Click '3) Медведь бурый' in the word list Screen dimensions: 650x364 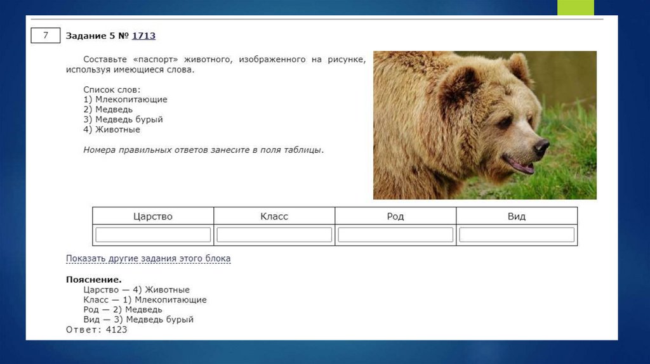pyautogui.click(x=123, y=119)
